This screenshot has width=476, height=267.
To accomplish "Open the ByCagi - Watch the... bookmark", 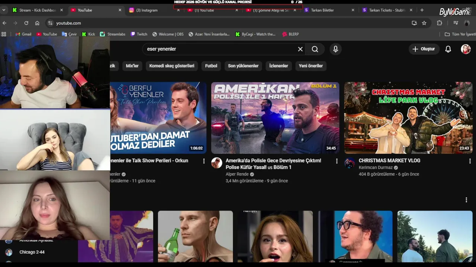I will (255, 34).
